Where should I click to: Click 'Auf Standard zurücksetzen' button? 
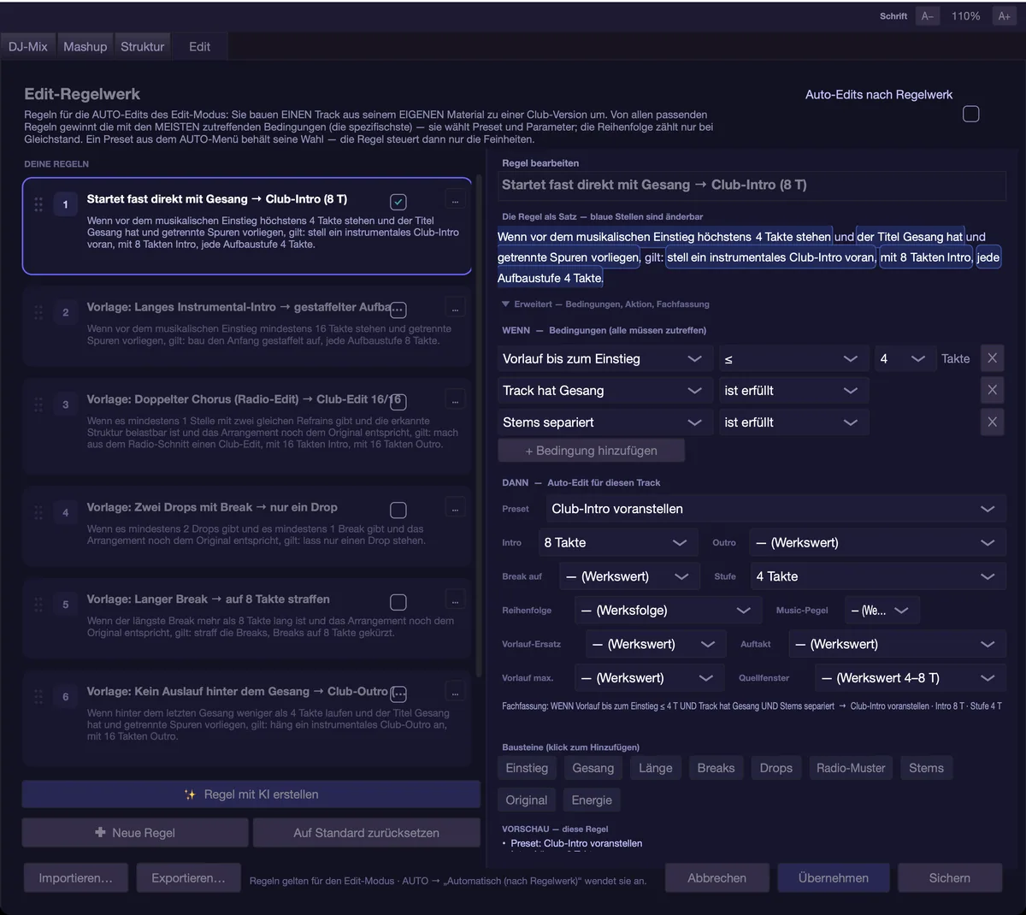(x=366, y=833)
